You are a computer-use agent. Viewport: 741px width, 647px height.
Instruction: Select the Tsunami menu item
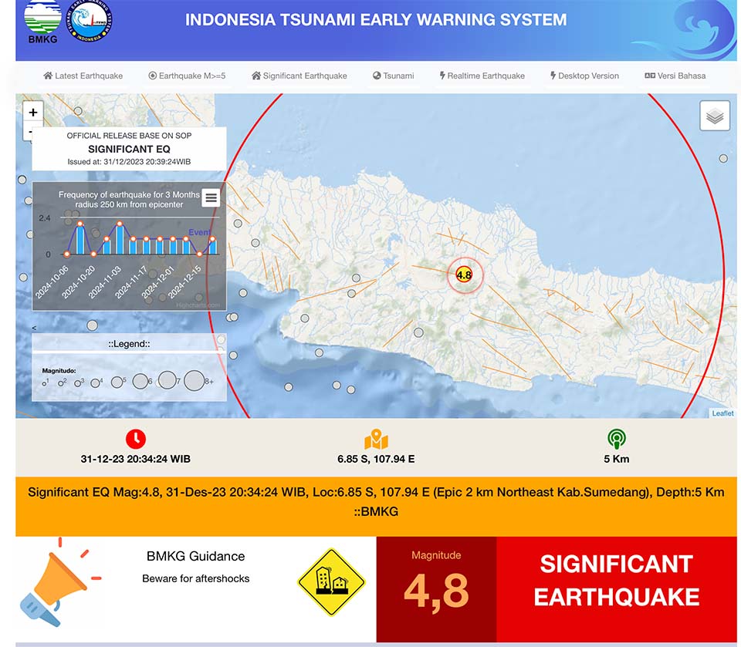tap(393, 76)
